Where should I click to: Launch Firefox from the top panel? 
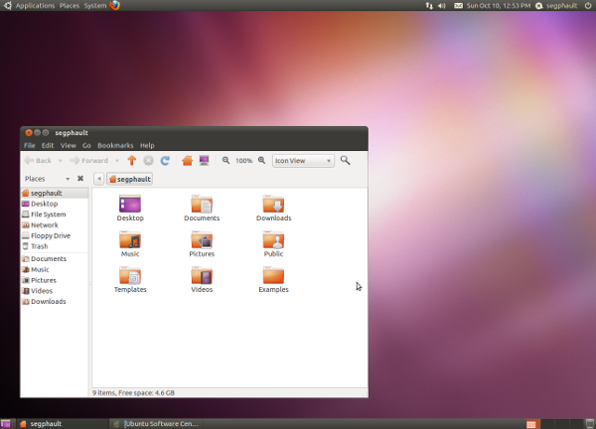(115, 5)
